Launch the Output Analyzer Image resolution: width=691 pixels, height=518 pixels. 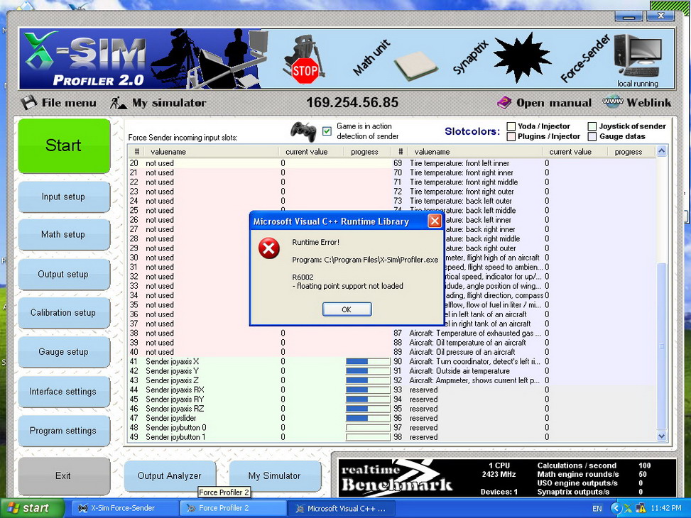170,475
